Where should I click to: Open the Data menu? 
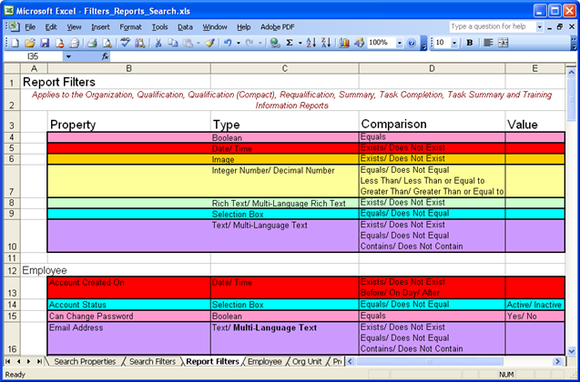pos(185,27)
